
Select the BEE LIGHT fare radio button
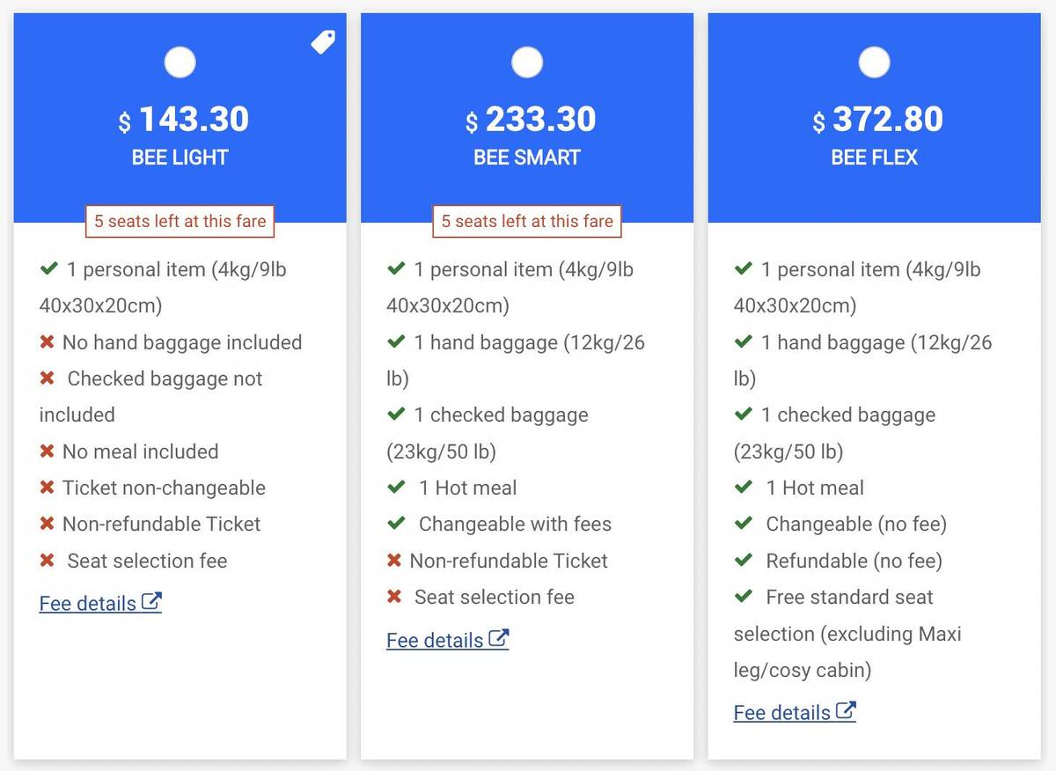[x=180, y=62]
